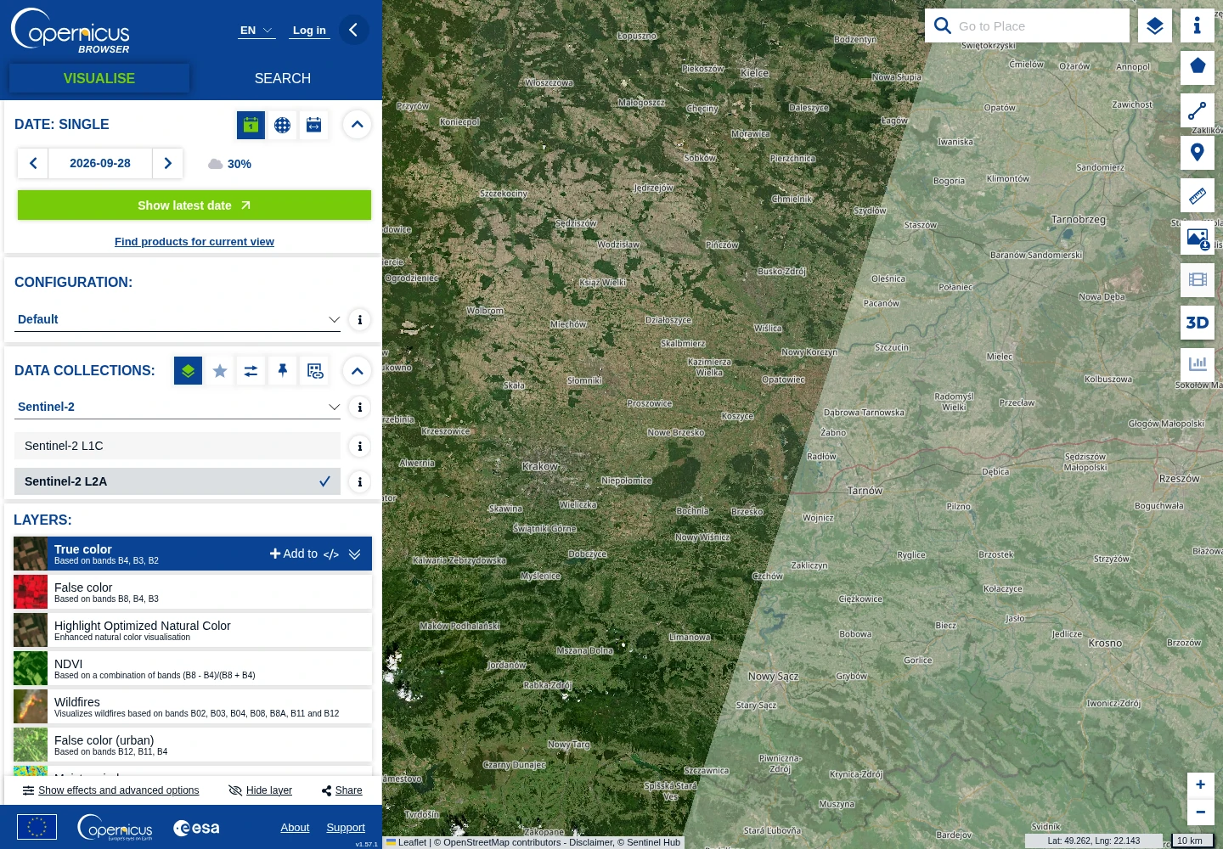Open the map layers icon next to search
Image resolution: width=1223 pixels, height=849 pixels.
coord(1155,25)
